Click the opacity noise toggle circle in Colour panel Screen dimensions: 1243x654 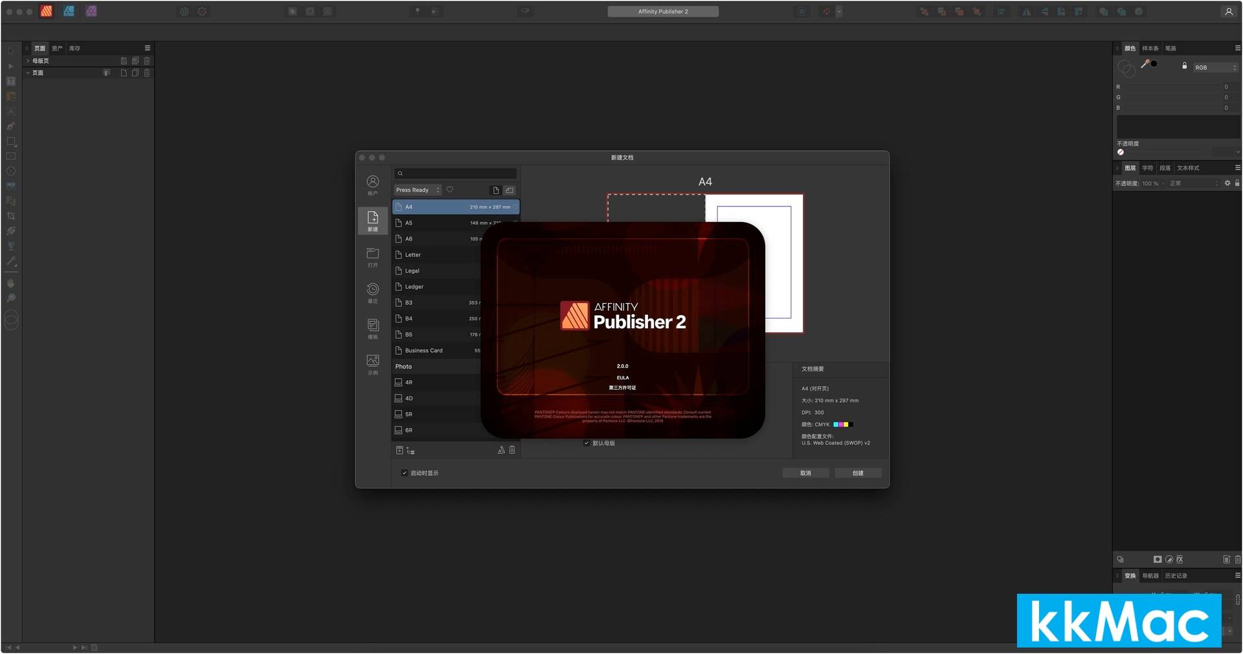pos(1121,152)
